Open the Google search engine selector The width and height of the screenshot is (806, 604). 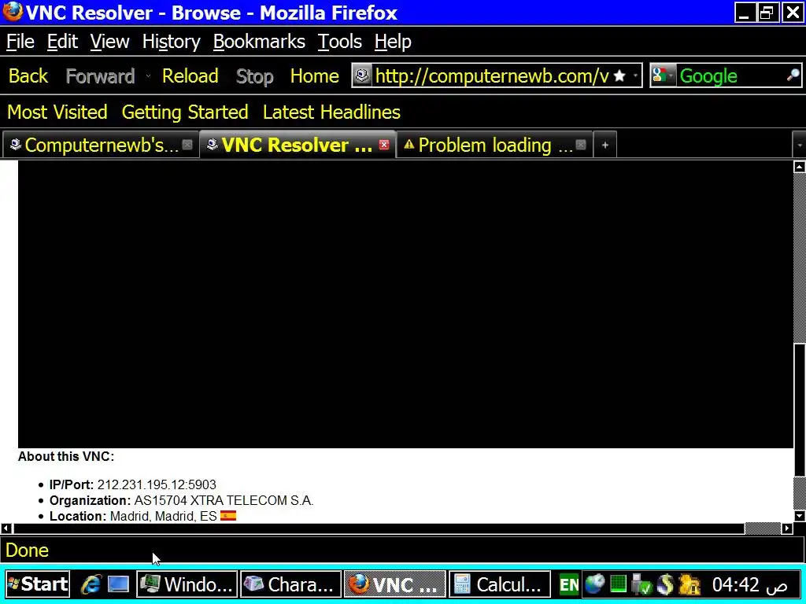pyautogui.click(x=662, y=76)
